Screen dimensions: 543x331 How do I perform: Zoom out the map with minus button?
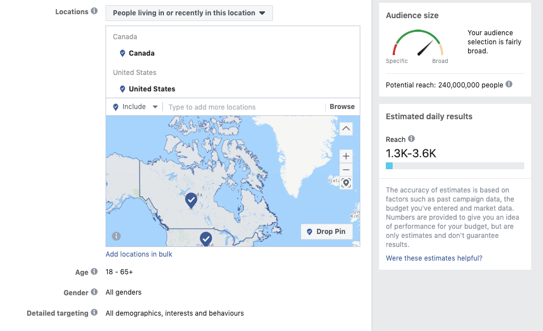coord(346,170)
